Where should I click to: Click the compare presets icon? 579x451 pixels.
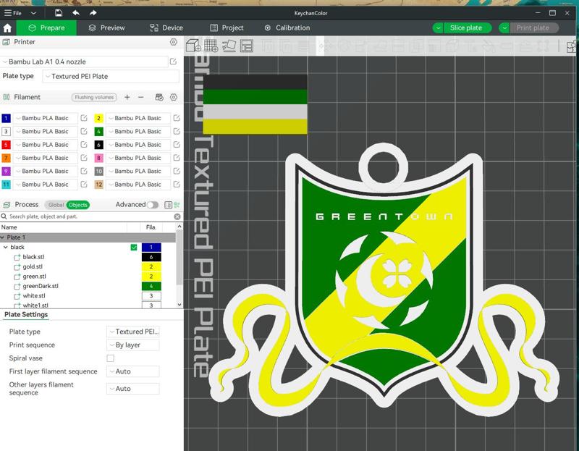click(177, 205)
